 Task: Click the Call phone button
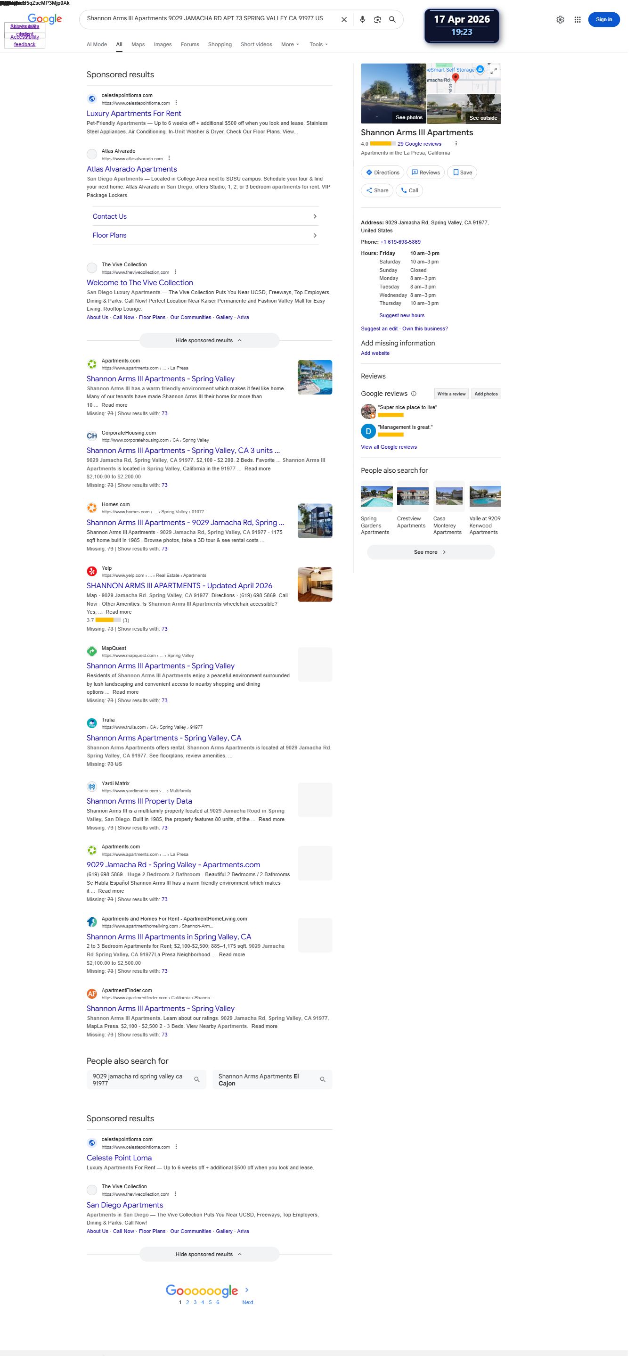[409, 190]
